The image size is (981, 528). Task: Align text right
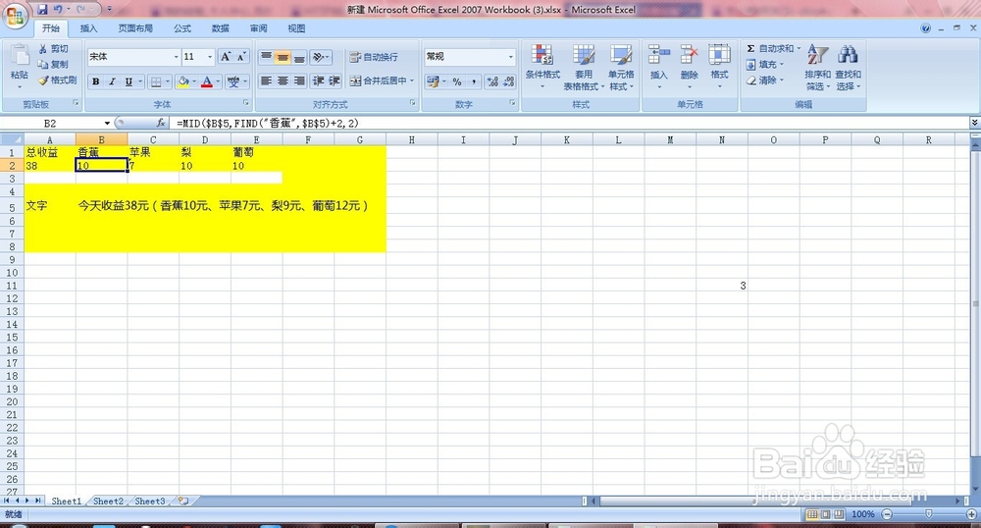click(x=299, y=80)
